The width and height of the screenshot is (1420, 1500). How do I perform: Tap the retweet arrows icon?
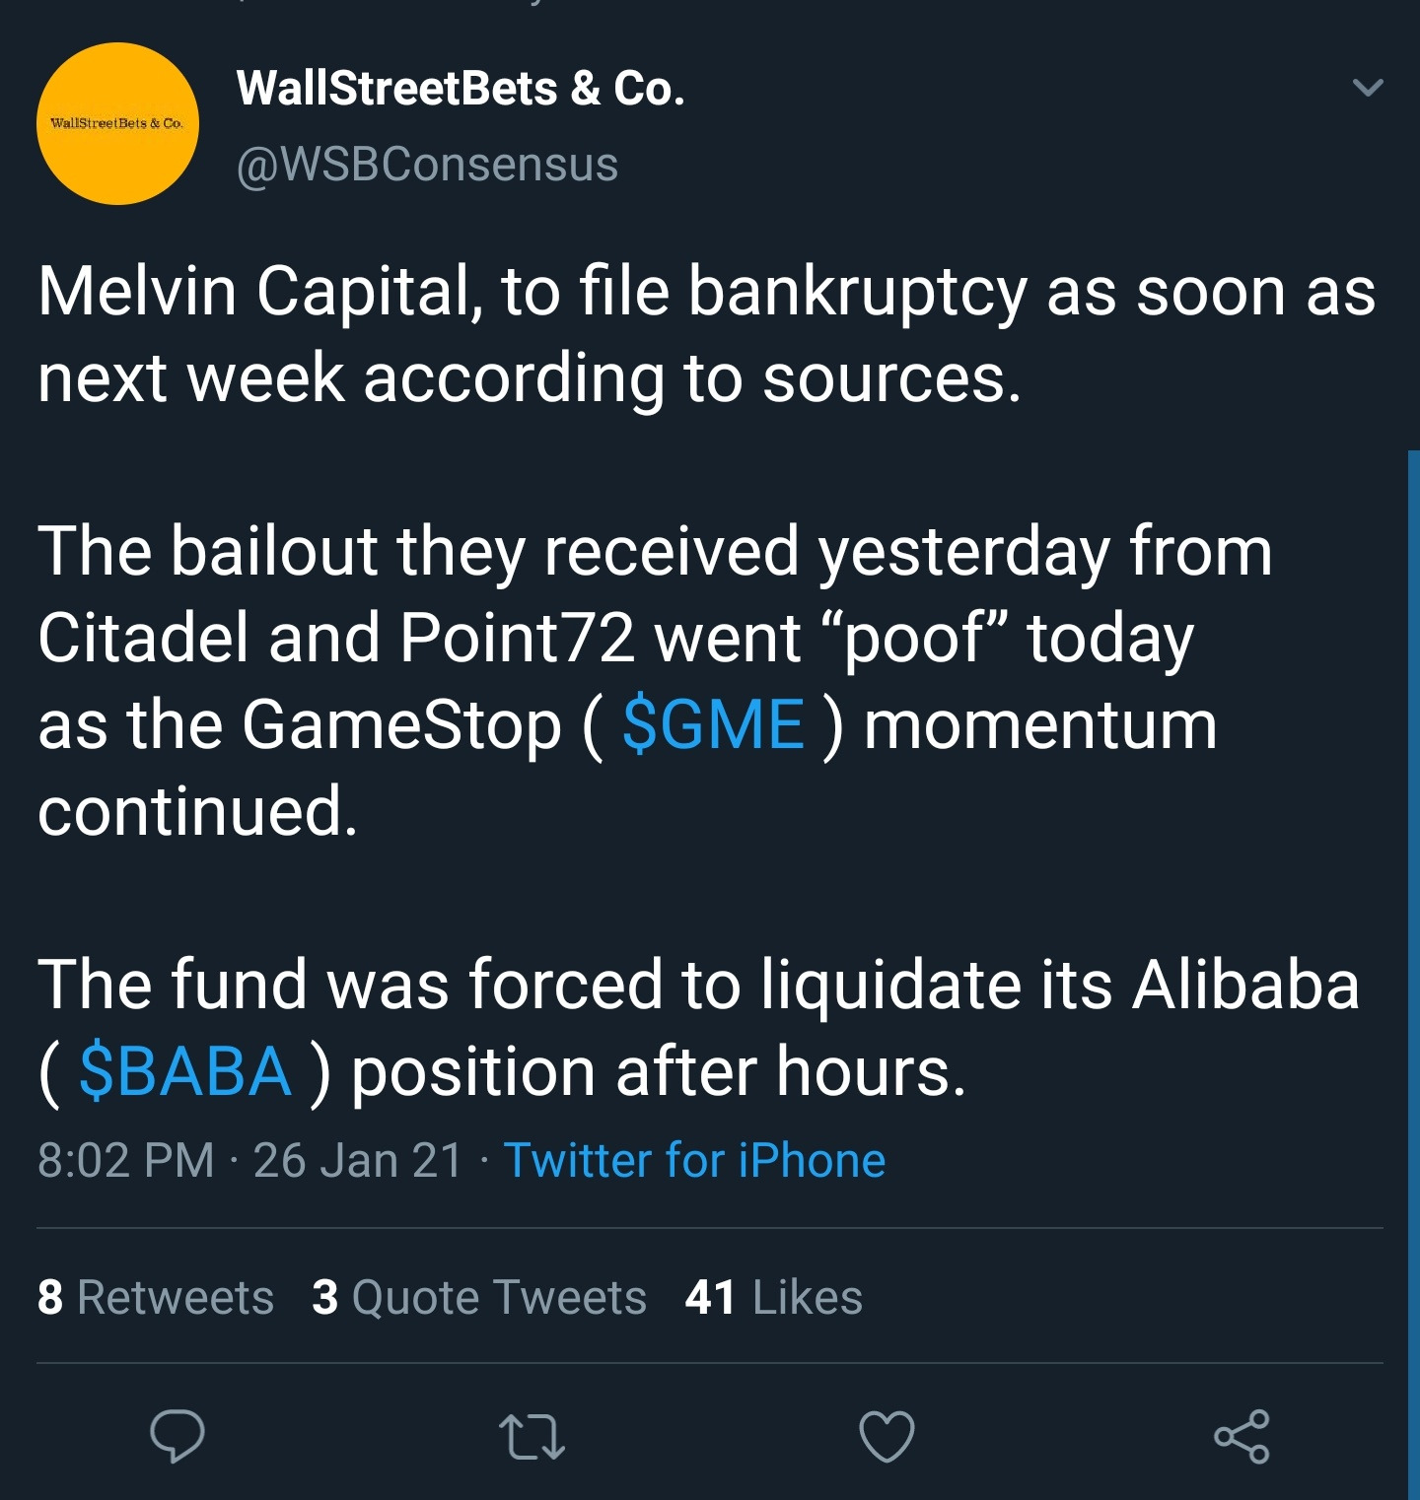click(532, 1436)
